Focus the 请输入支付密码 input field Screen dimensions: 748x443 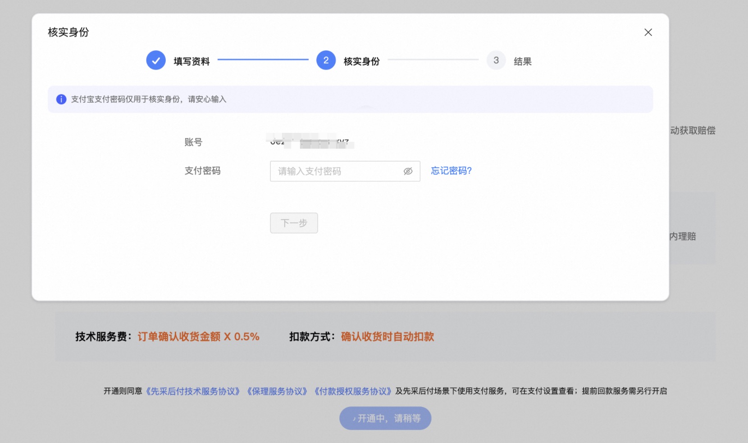point(345,171)
